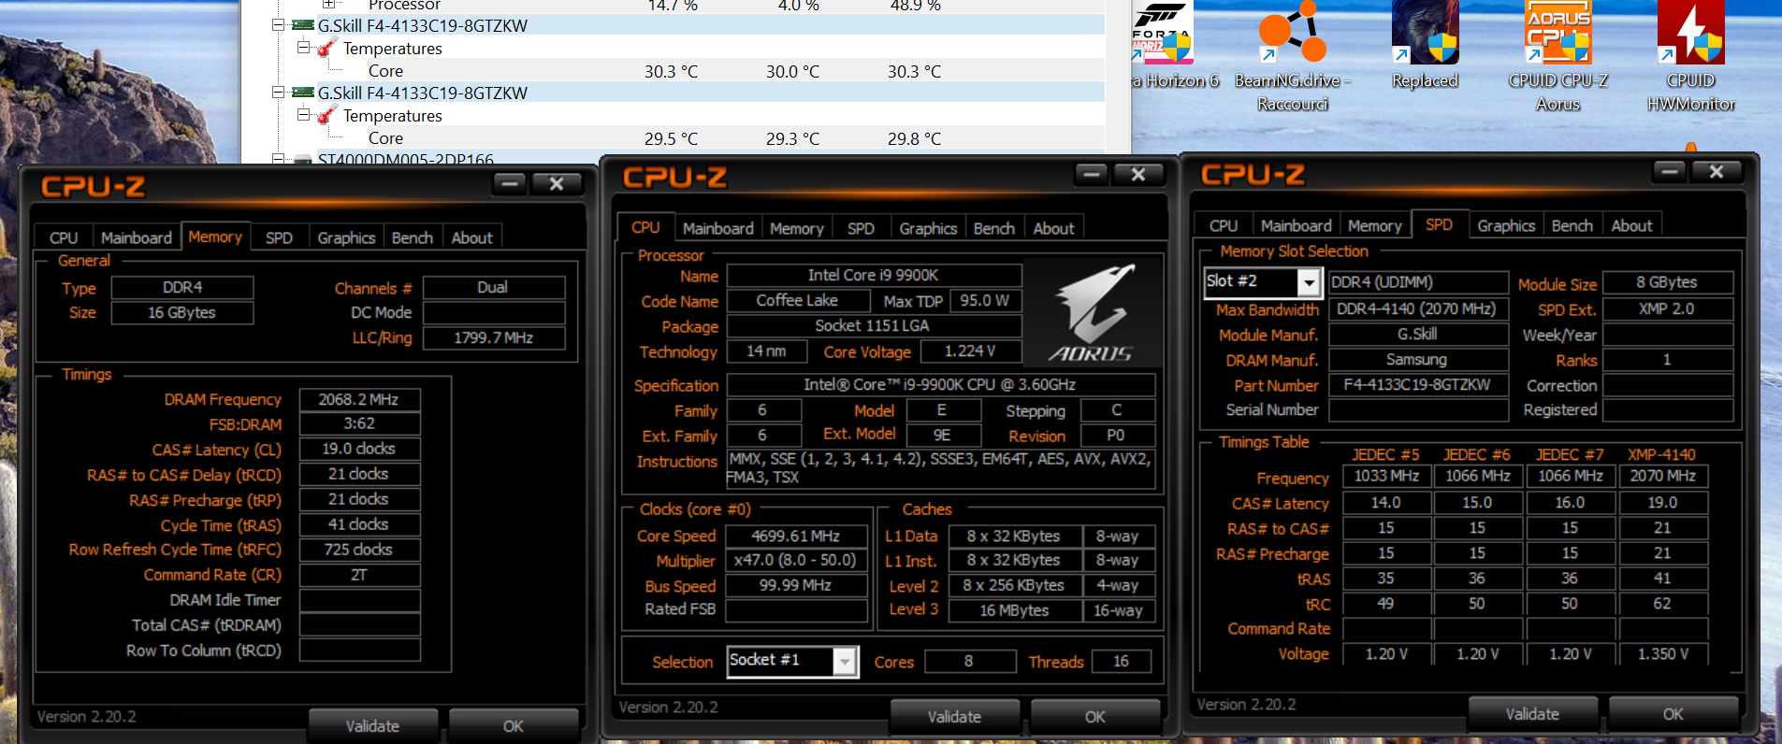Viewport: 1782px width, 744px height.
Task: Open the Forza Horizon 6 desktop icon
Action: click(1175, 47)
